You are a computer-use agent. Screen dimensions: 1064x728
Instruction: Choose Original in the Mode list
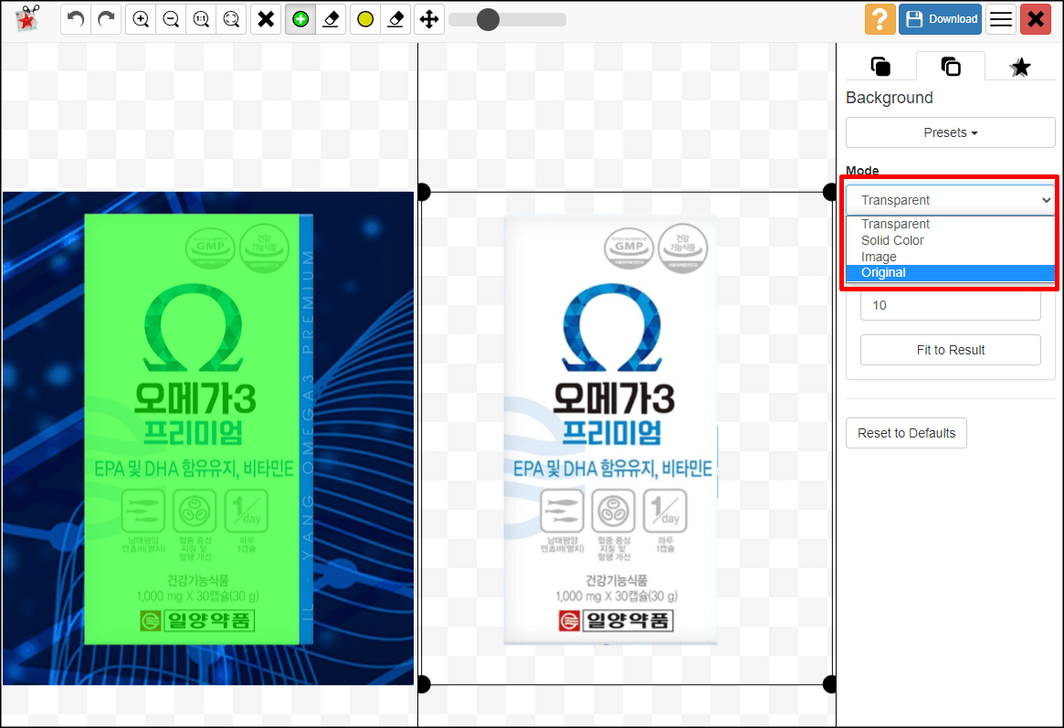click(x=950, y=273)
